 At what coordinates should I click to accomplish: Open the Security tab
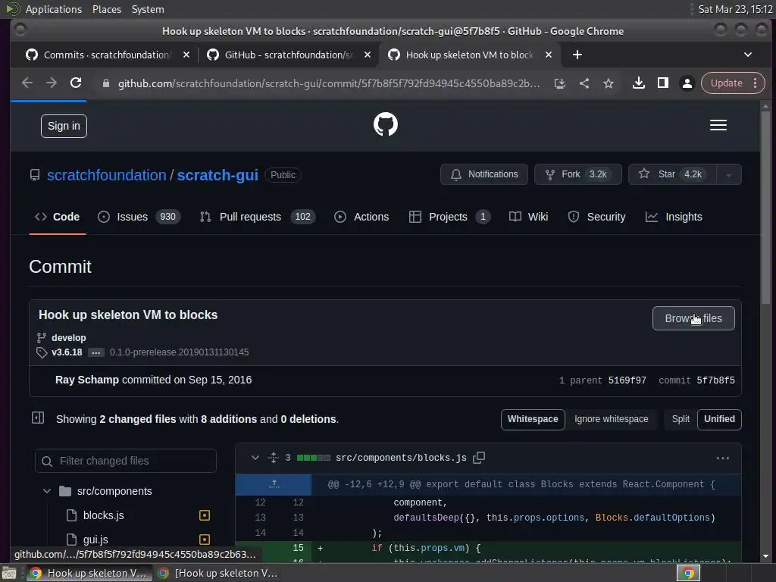(597, 217)
